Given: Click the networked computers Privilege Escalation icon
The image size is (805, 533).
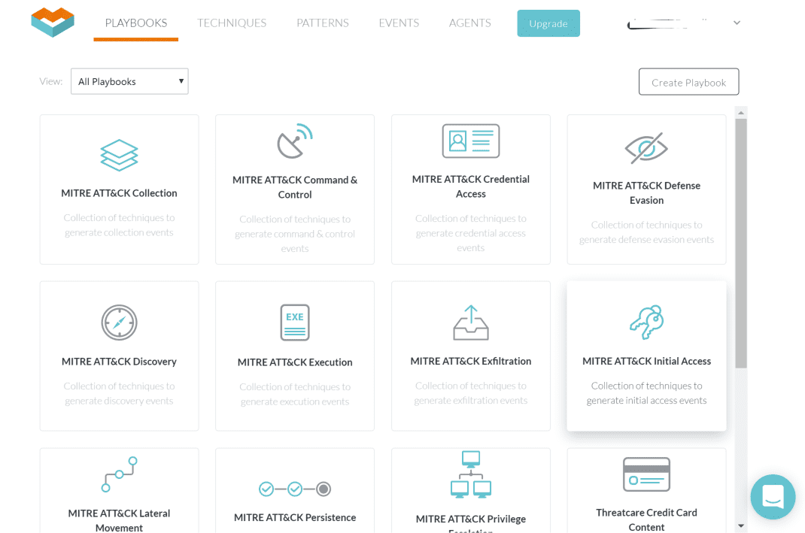Looking at the screenshot, I should [x=471, y=474].
